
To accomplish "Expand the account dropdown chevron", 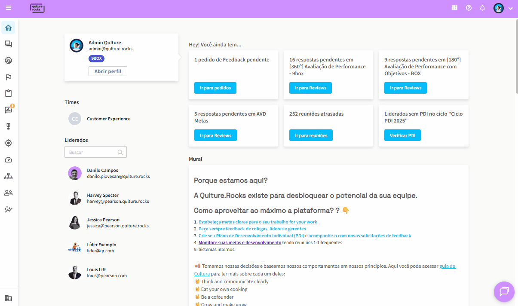I will pos(510,8).
